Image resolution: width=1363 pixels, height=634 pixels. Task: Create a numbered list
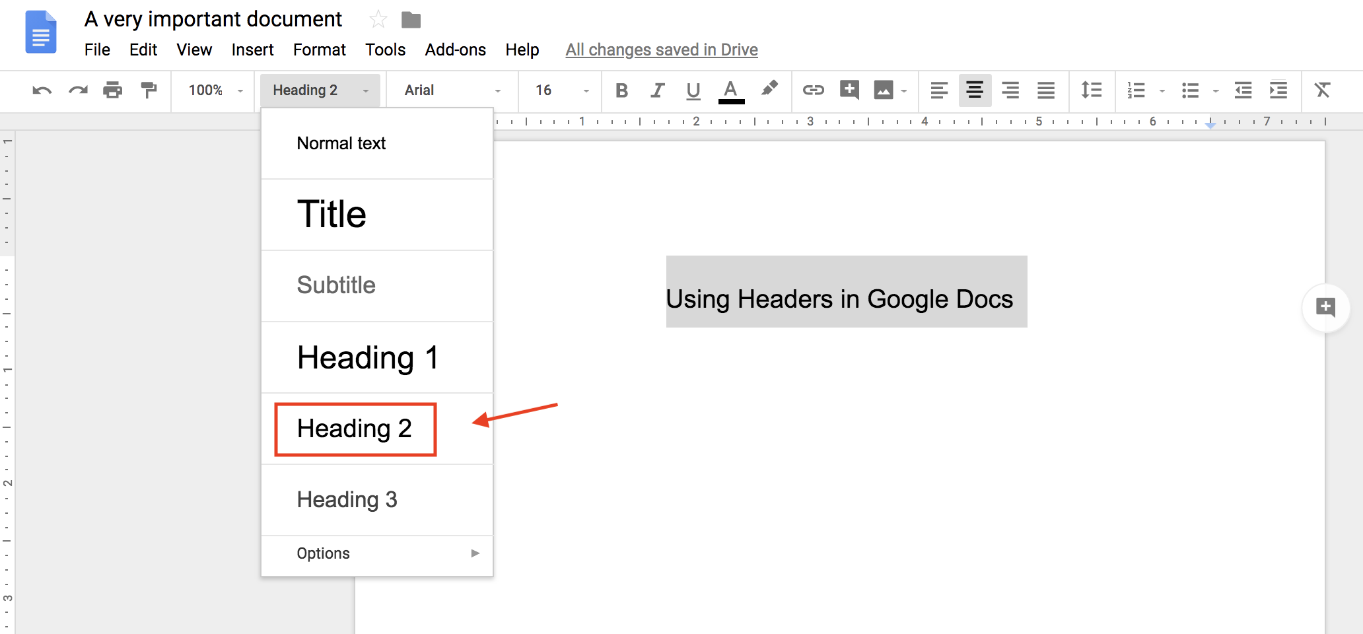(1136, 90)
